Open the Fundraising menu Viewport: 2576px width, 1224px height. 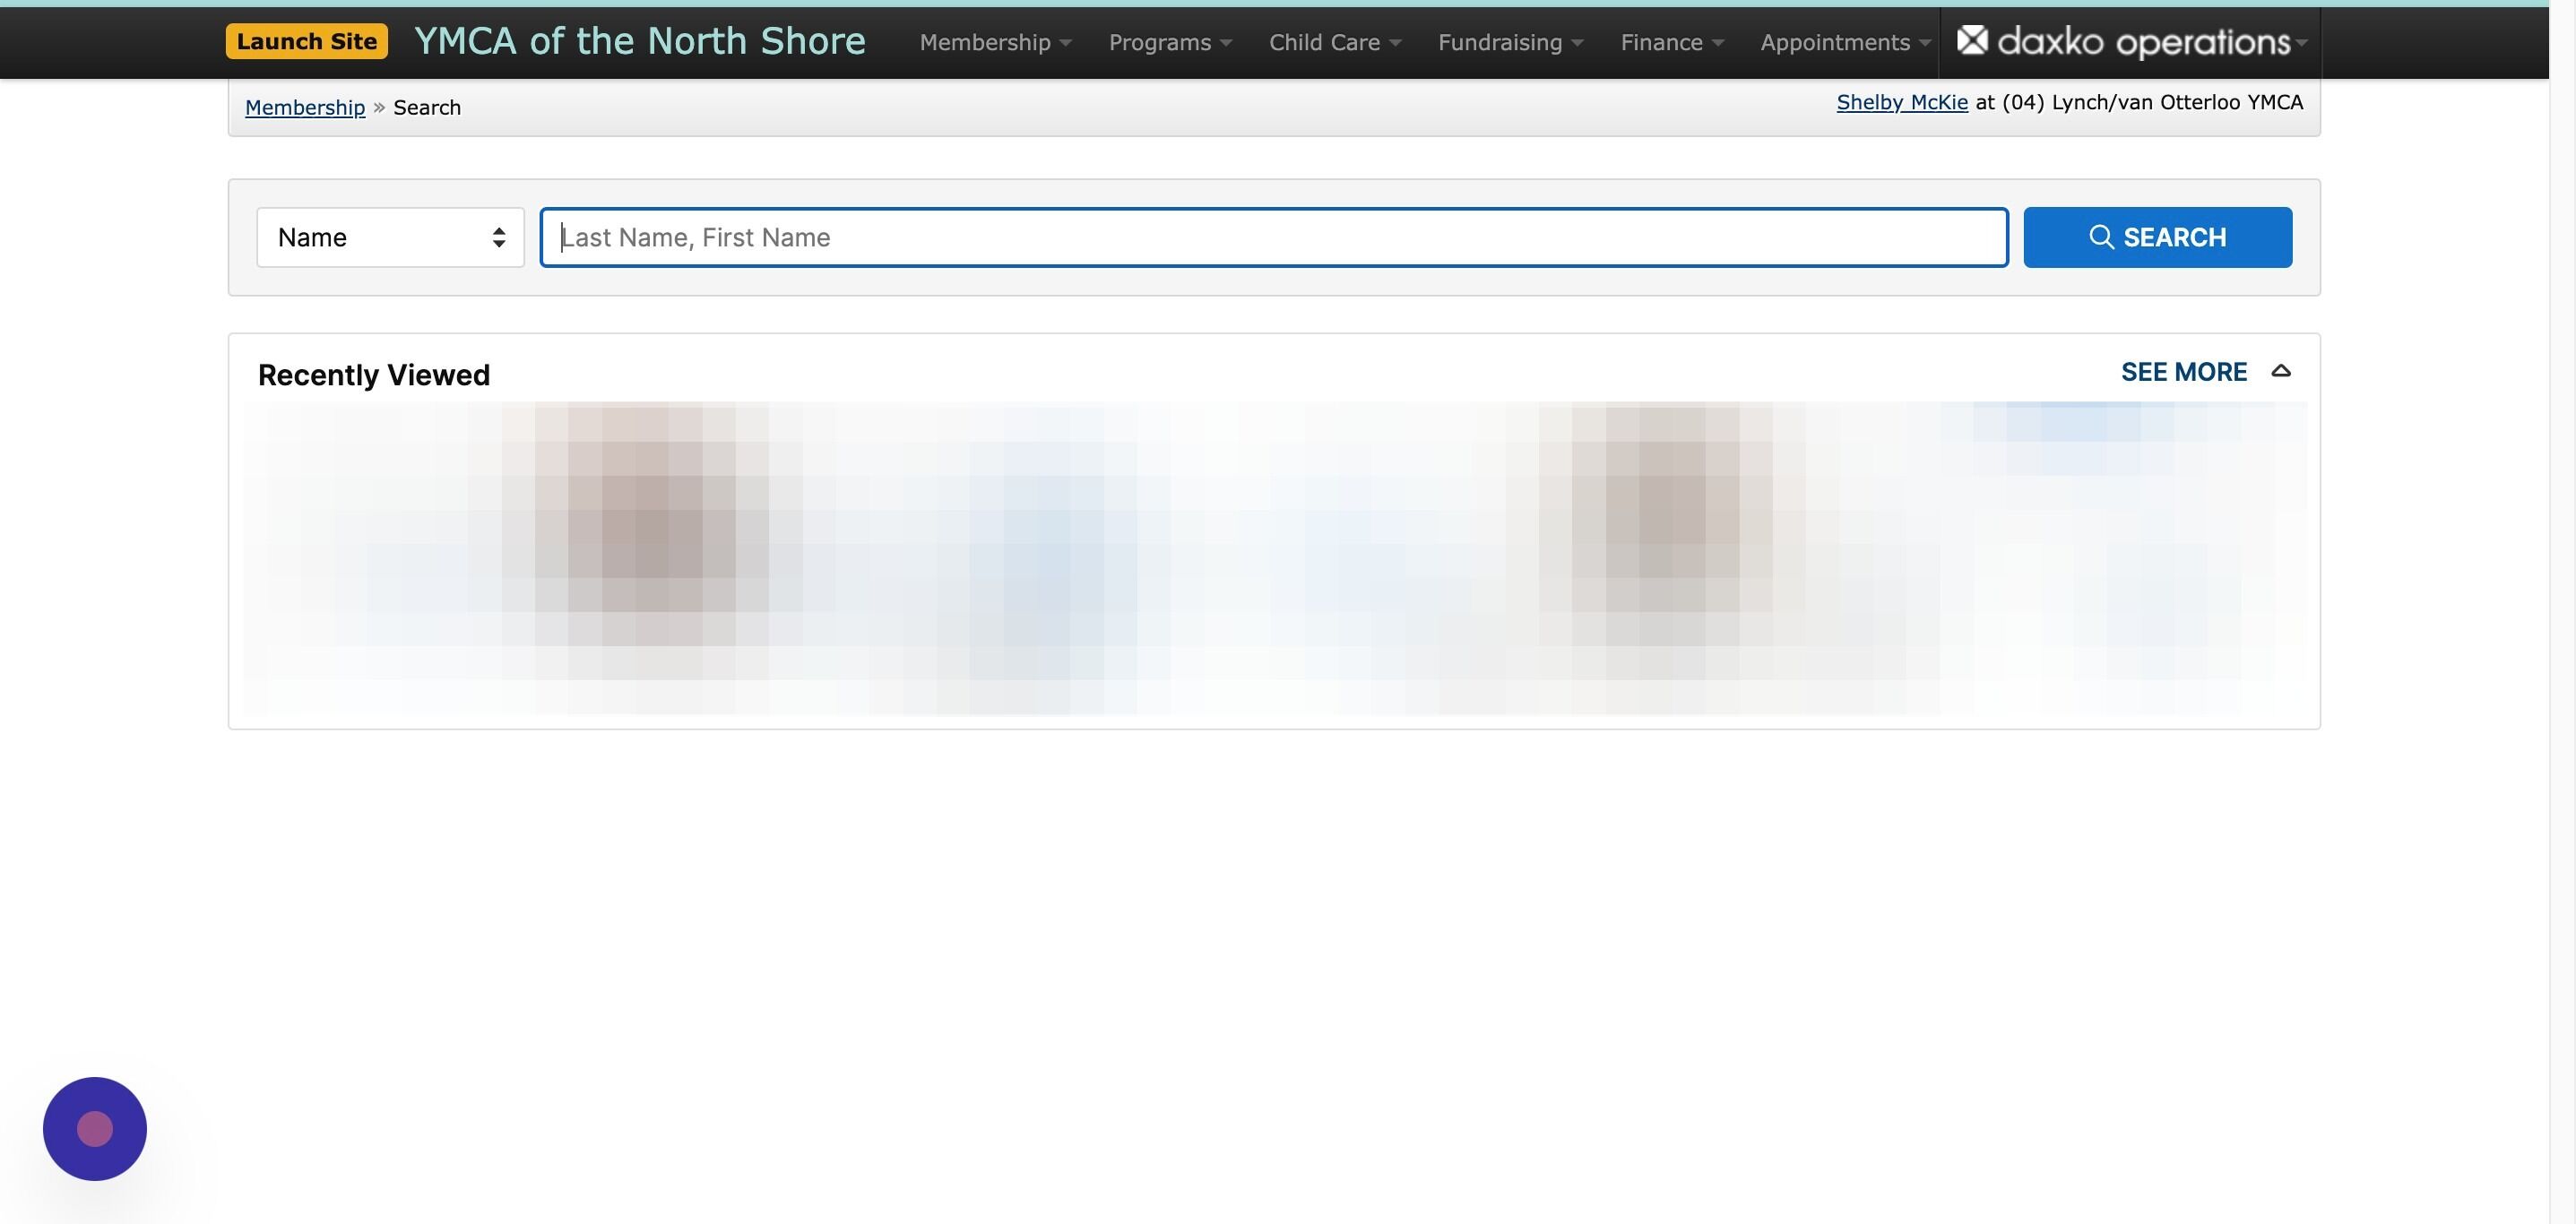[1510, 42]
